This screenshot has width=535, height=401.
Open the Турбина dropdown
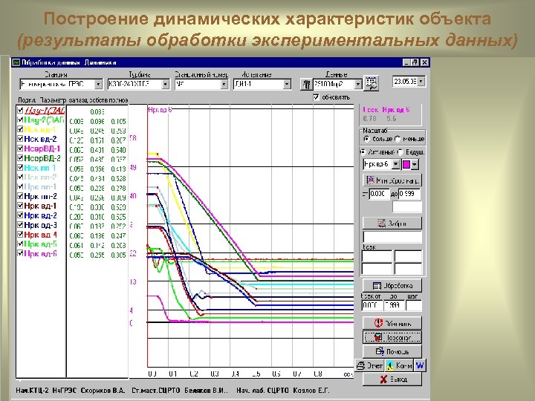(x=166, y=84)
